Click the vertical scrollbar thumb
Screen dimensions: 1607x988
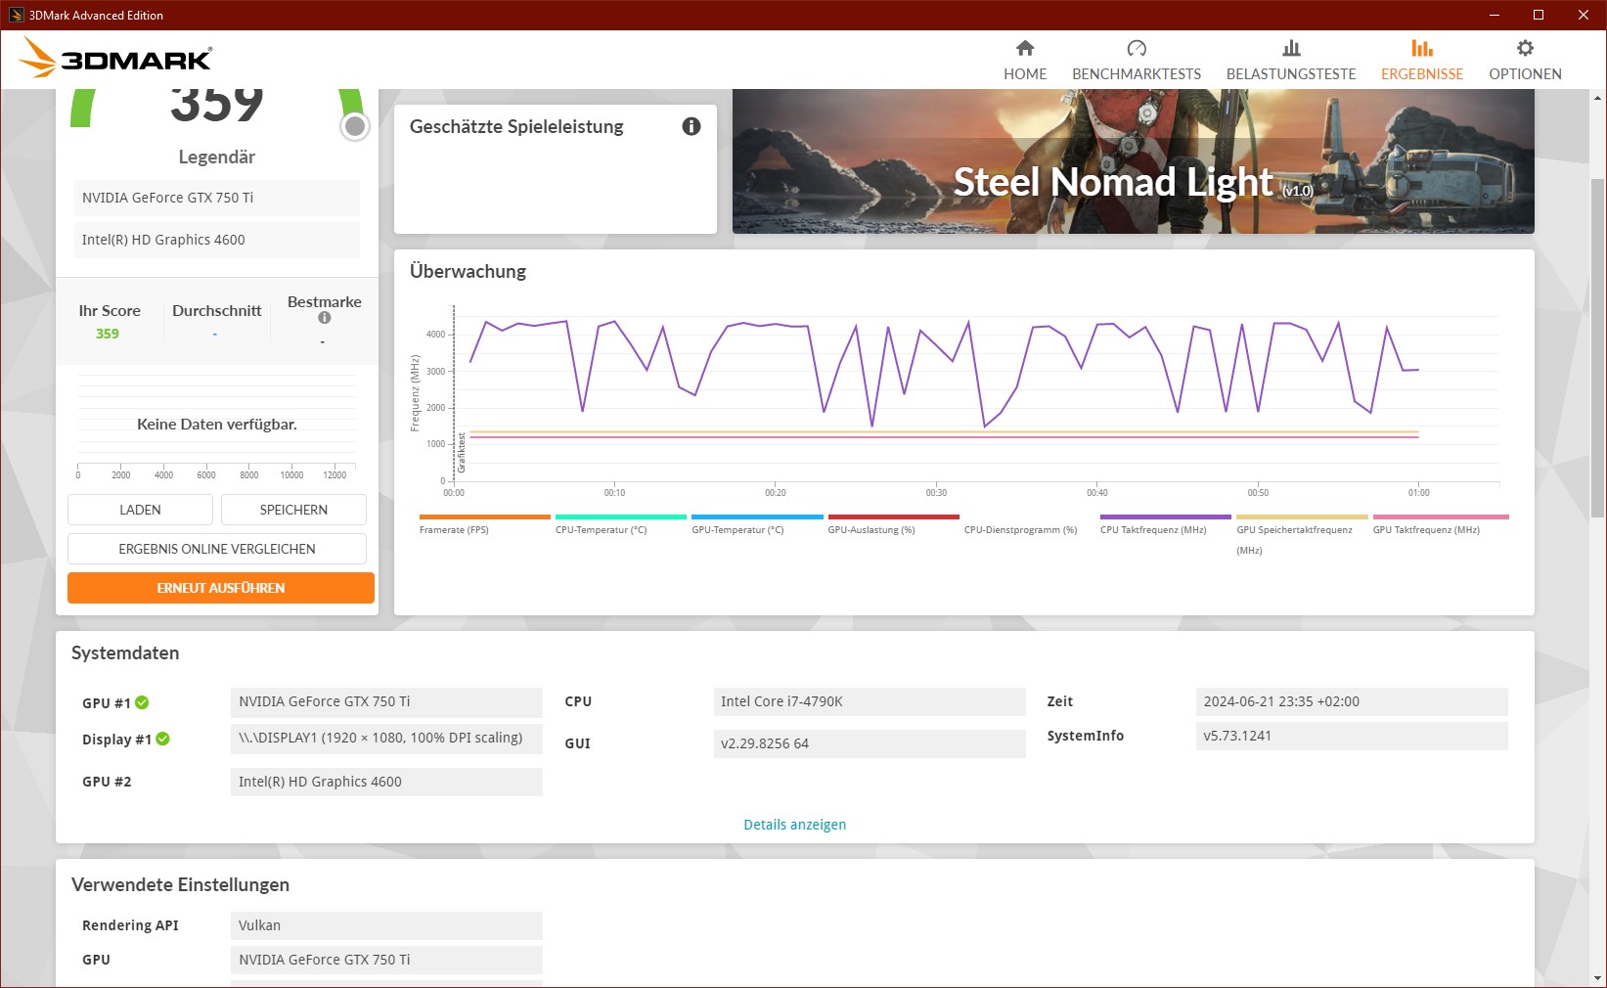click(1598, 348)
